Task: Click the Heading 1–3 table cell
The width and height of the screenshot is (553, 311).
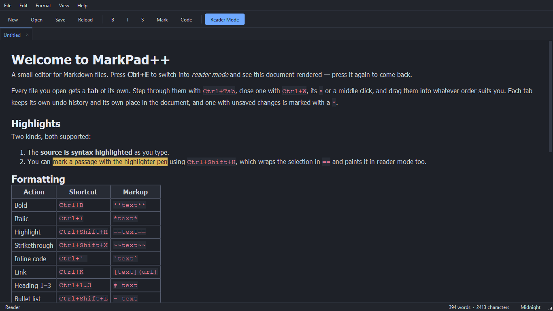Action: (x=34, y=285)
